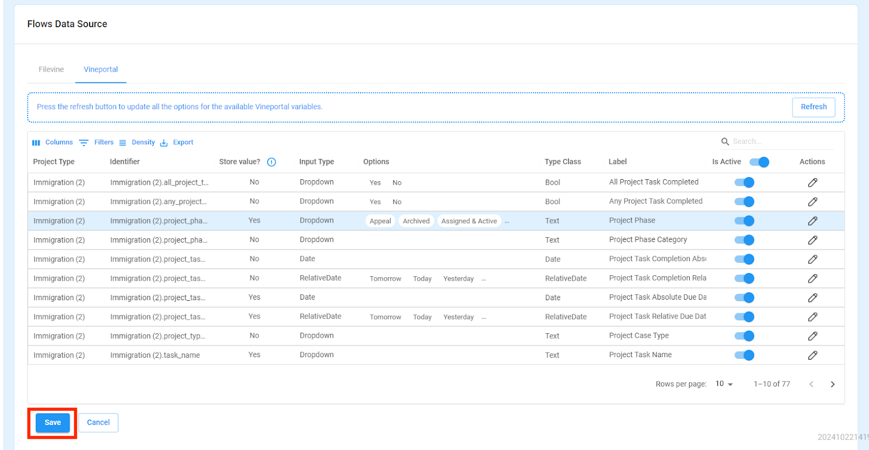
Task: Edit Project Task Absolute Due Date pencil
Action: 813,297
